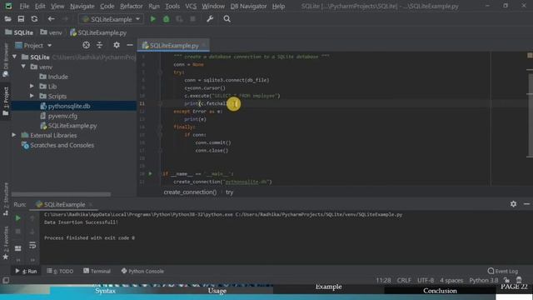
Task: Toggle the DB Browser side tab
Action: click(x=6, y=59)
